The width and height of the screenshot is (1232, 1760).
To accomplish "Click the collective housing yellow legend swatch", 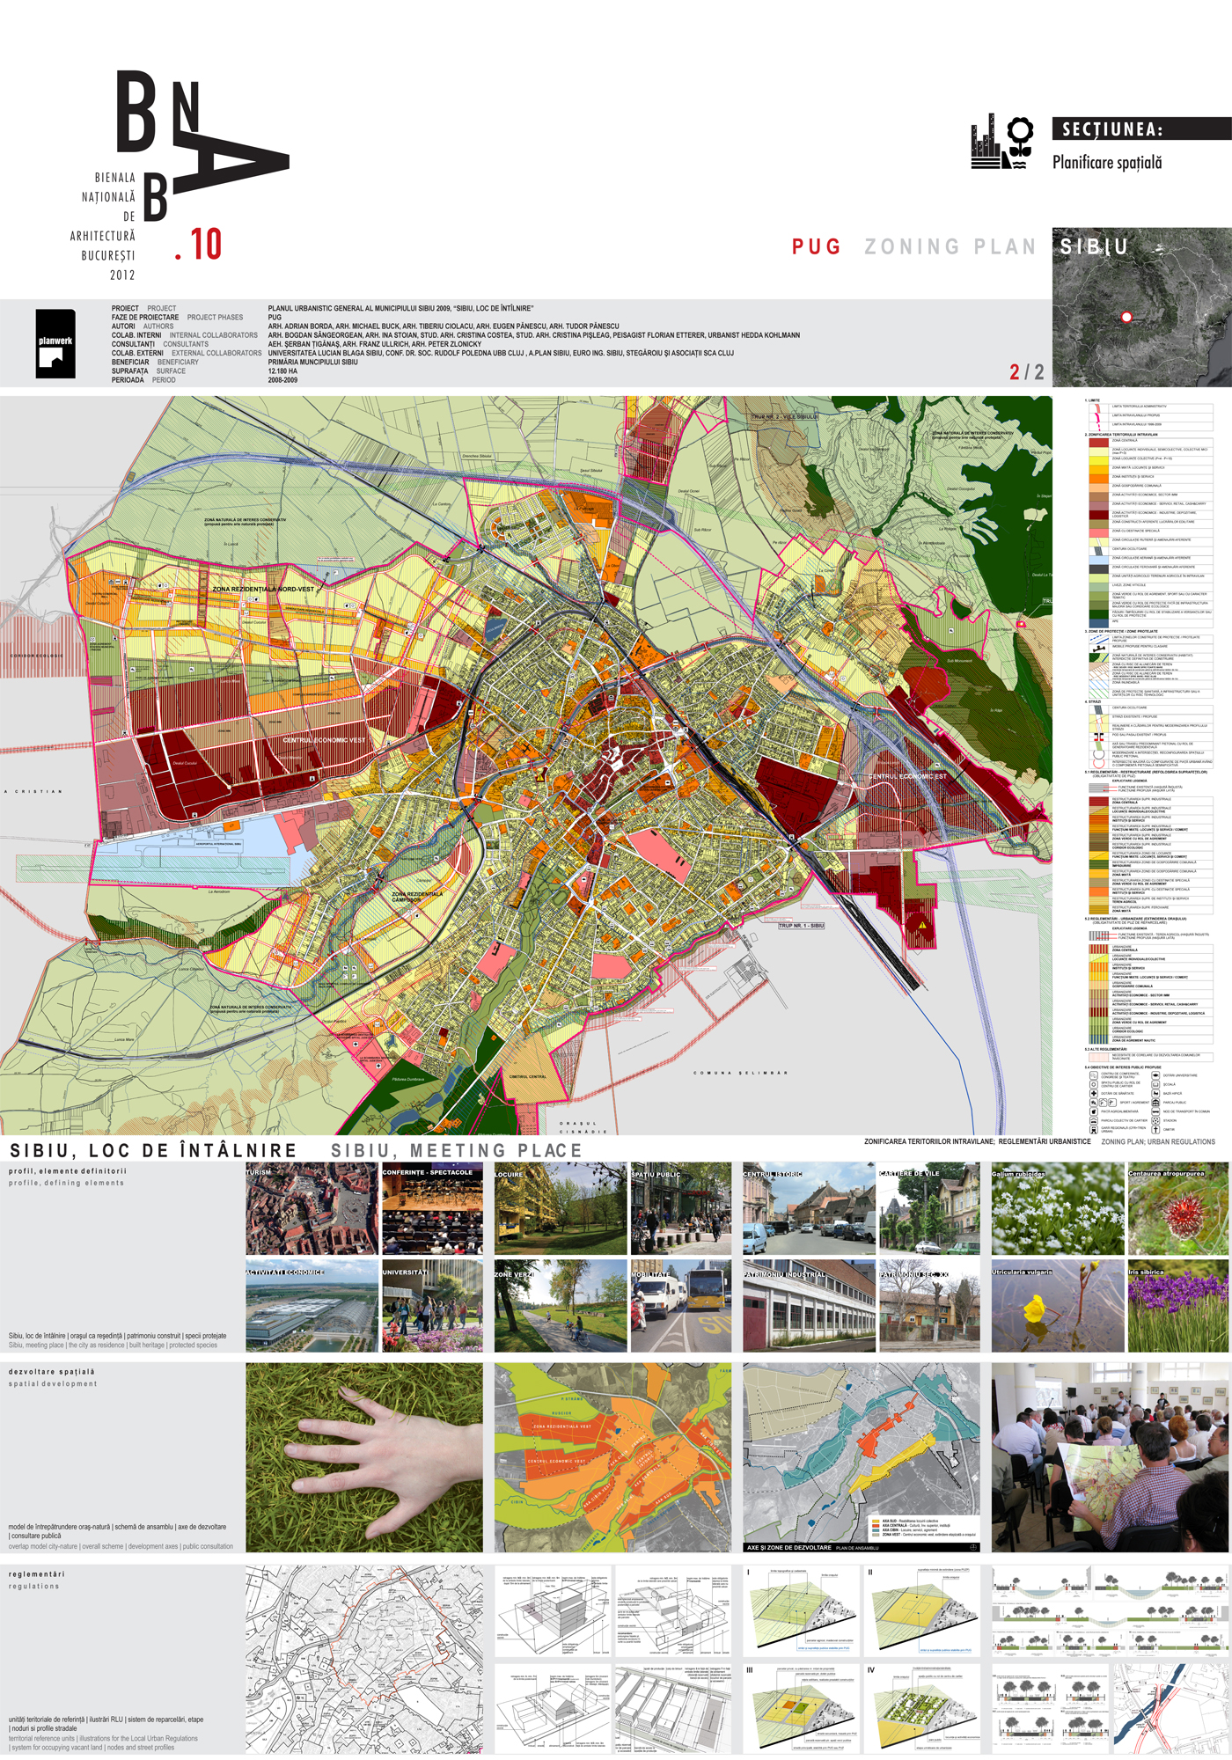I will point(1099,460).
